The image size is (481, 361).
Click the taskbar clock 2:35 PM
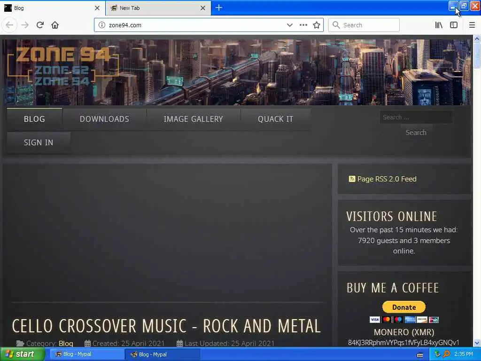point(464,354)
